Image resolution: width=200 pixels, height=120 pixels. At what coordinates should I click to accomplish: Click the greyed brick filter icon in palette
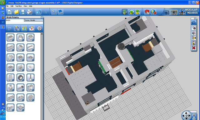point(9,28)
